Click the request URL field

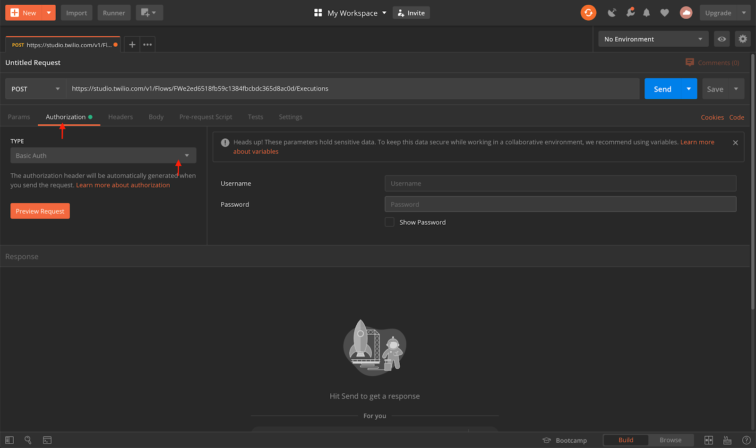352,89
